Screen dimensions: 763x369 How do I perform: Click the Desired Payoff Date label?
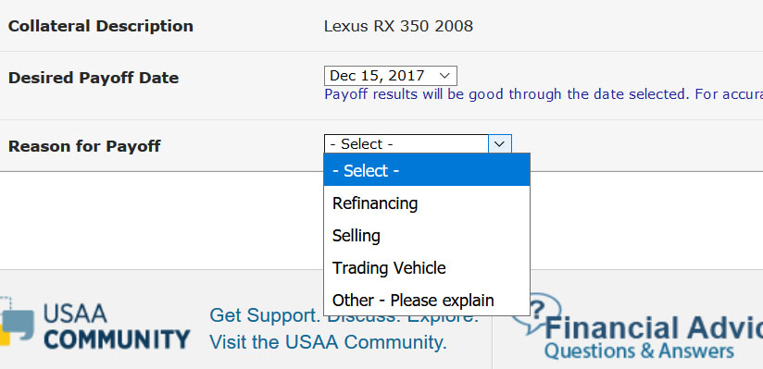[94, 78]
